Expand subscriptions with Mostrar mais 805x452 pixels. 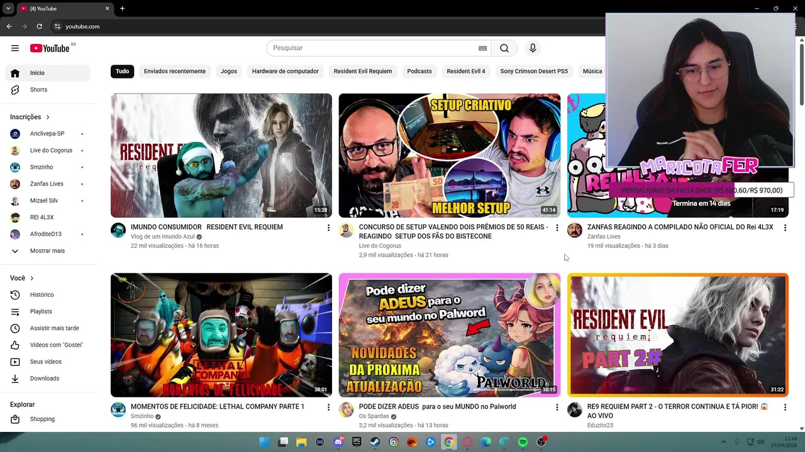click(48, 251)
